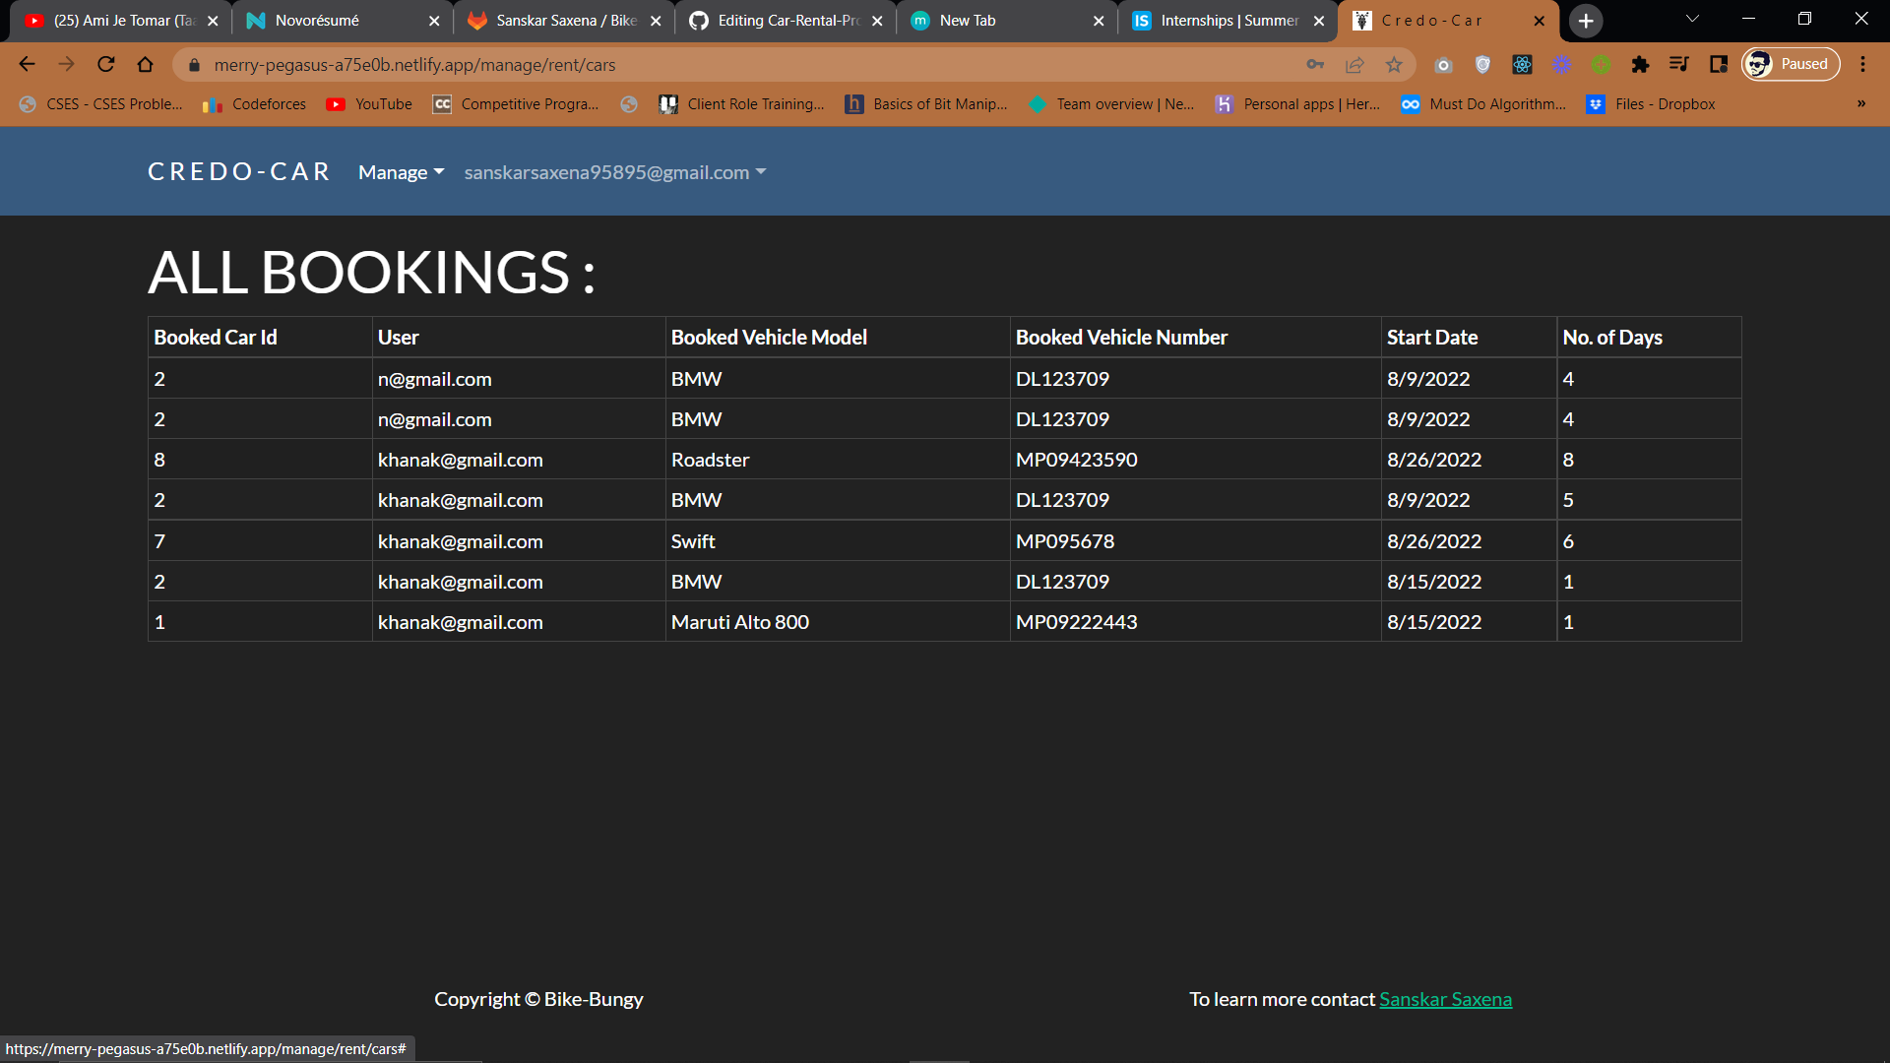
Task: Click inside the browser address bar
Action: pos(689,64)
